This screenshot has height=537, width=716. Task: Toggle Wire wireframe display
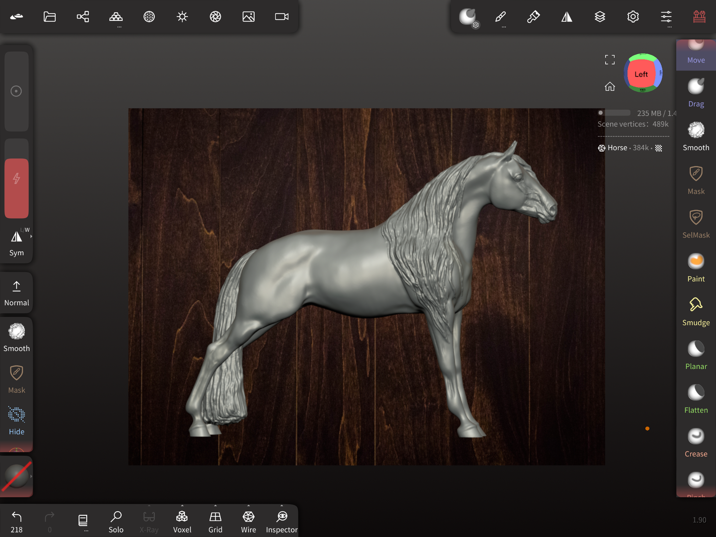click(248, 521)
